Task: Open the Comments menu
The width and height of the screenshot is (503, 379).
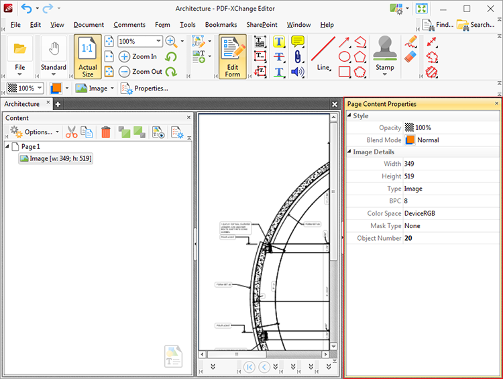Action: tap(129, 25)
